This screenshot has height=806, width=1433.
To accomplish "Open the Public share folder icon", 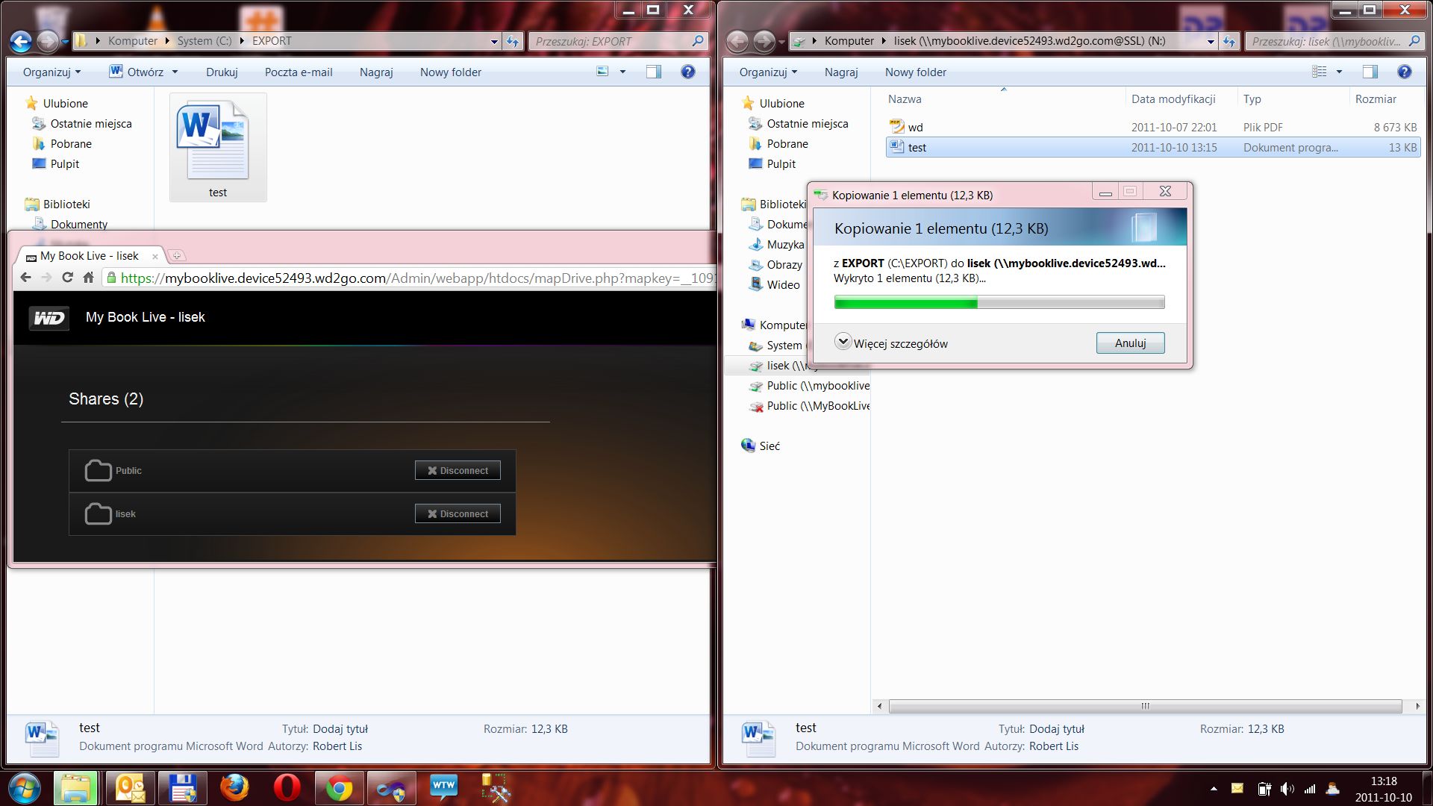I will 98,470.
